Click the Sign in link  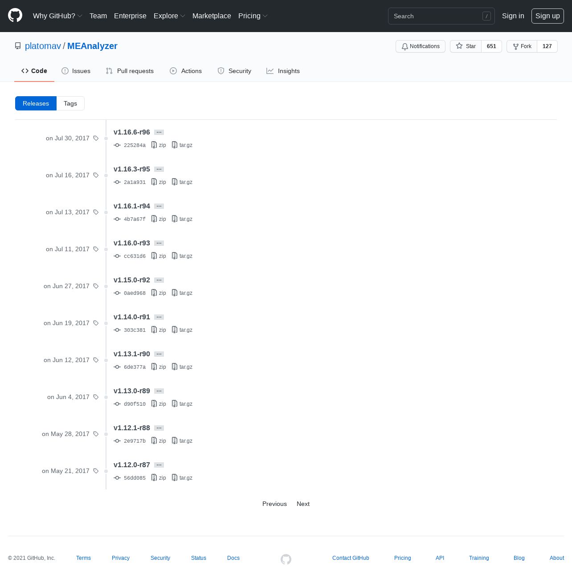(x=513, y=16)
